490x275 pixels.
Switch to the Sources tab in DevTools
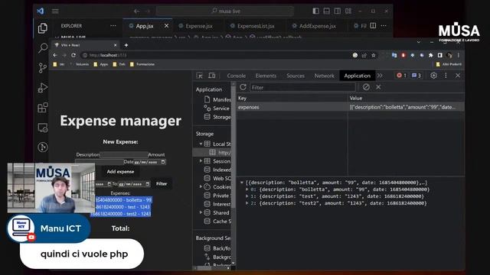(x=296, y=76)
